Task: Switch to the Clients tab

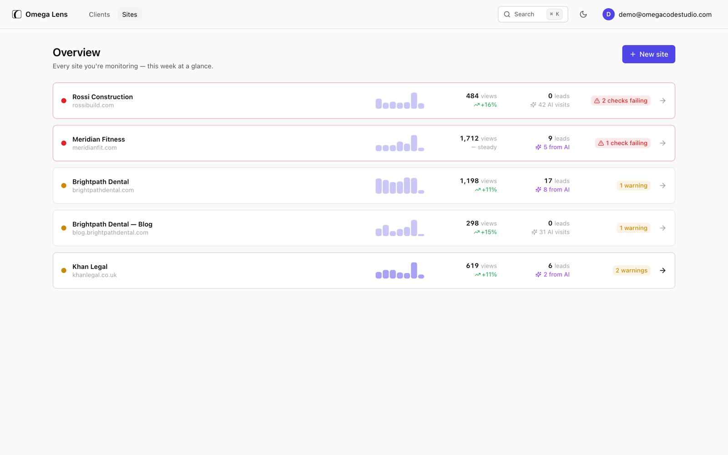Action: (x=99, y=14)
